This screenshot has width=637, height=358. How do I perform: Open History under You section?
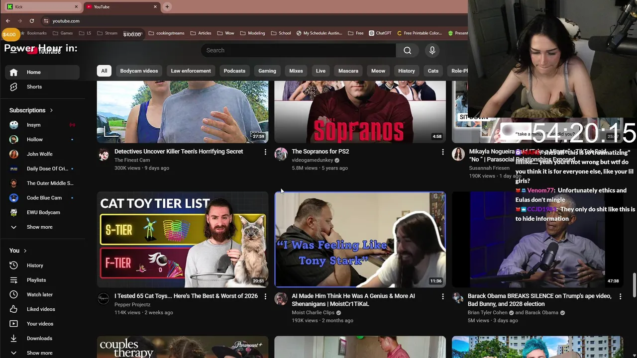click(42, 266)
